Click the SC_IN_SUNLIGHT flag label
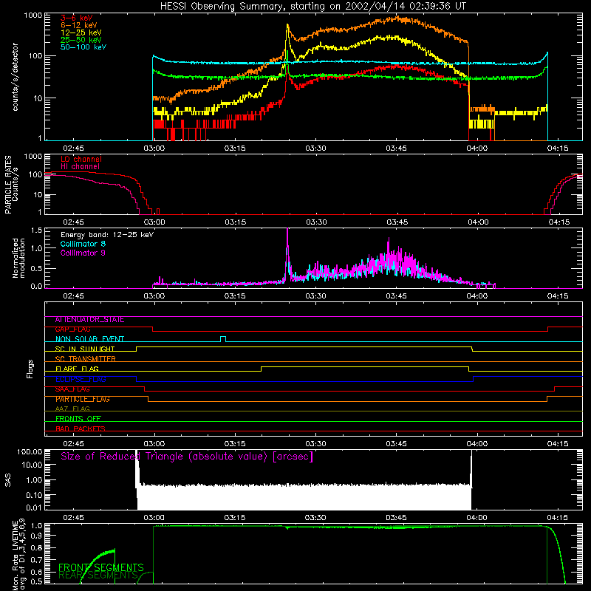The width and height of the screenshot is (591, 591). pyautogui.click(x=85, y=349)
